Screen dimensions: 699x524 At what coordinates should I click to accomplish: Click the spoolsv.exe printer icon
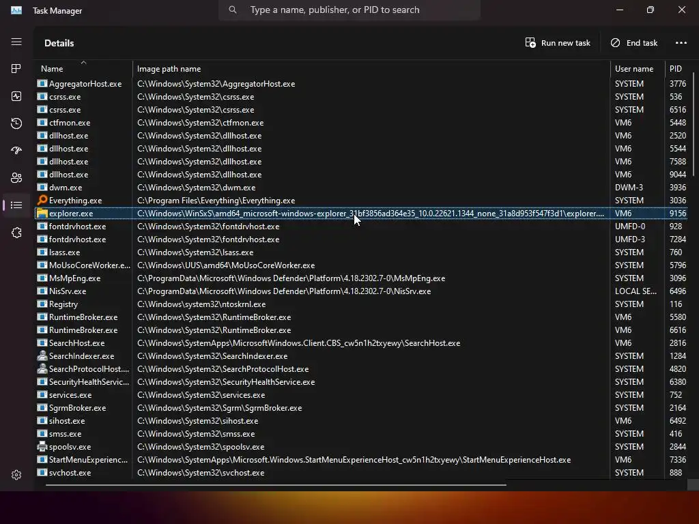pos(42,446)
